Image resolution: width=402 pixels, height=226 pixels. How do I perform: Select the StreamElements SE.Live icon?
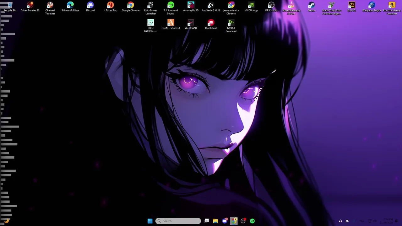click(291, 8)
